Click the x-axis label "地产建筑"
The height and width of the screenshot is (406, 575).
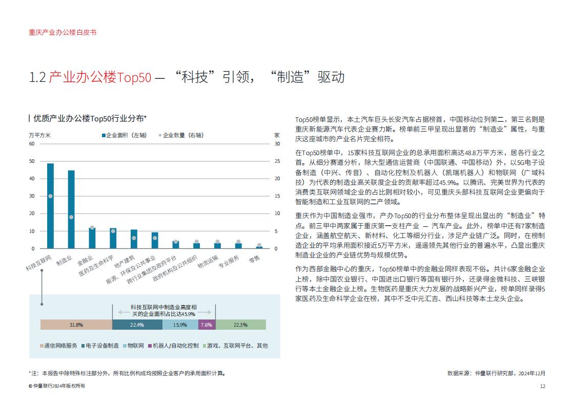point(125,262)
